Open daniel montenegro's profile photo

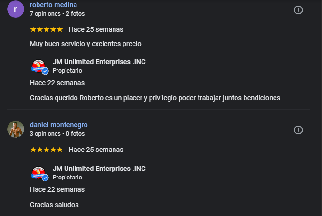coord(16,129)
